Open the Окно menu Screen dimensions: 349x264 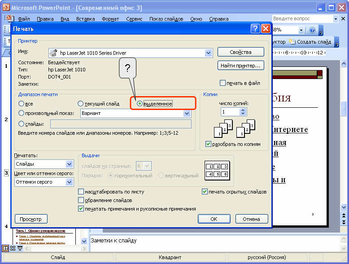196,19
